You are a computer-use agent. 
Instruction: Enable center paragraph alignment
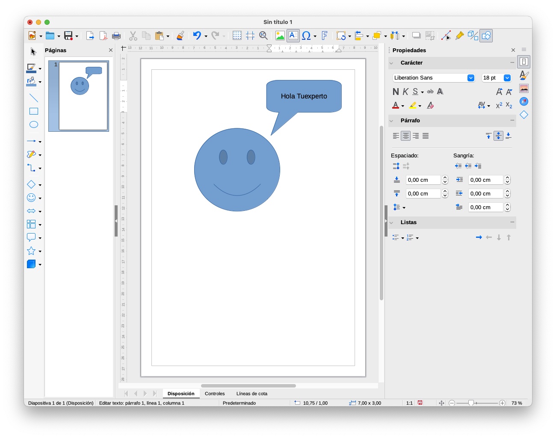click(405, 136)
